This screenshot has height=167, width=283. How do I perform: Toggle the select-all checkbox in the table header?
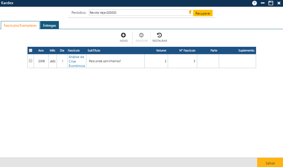[31, 50]
